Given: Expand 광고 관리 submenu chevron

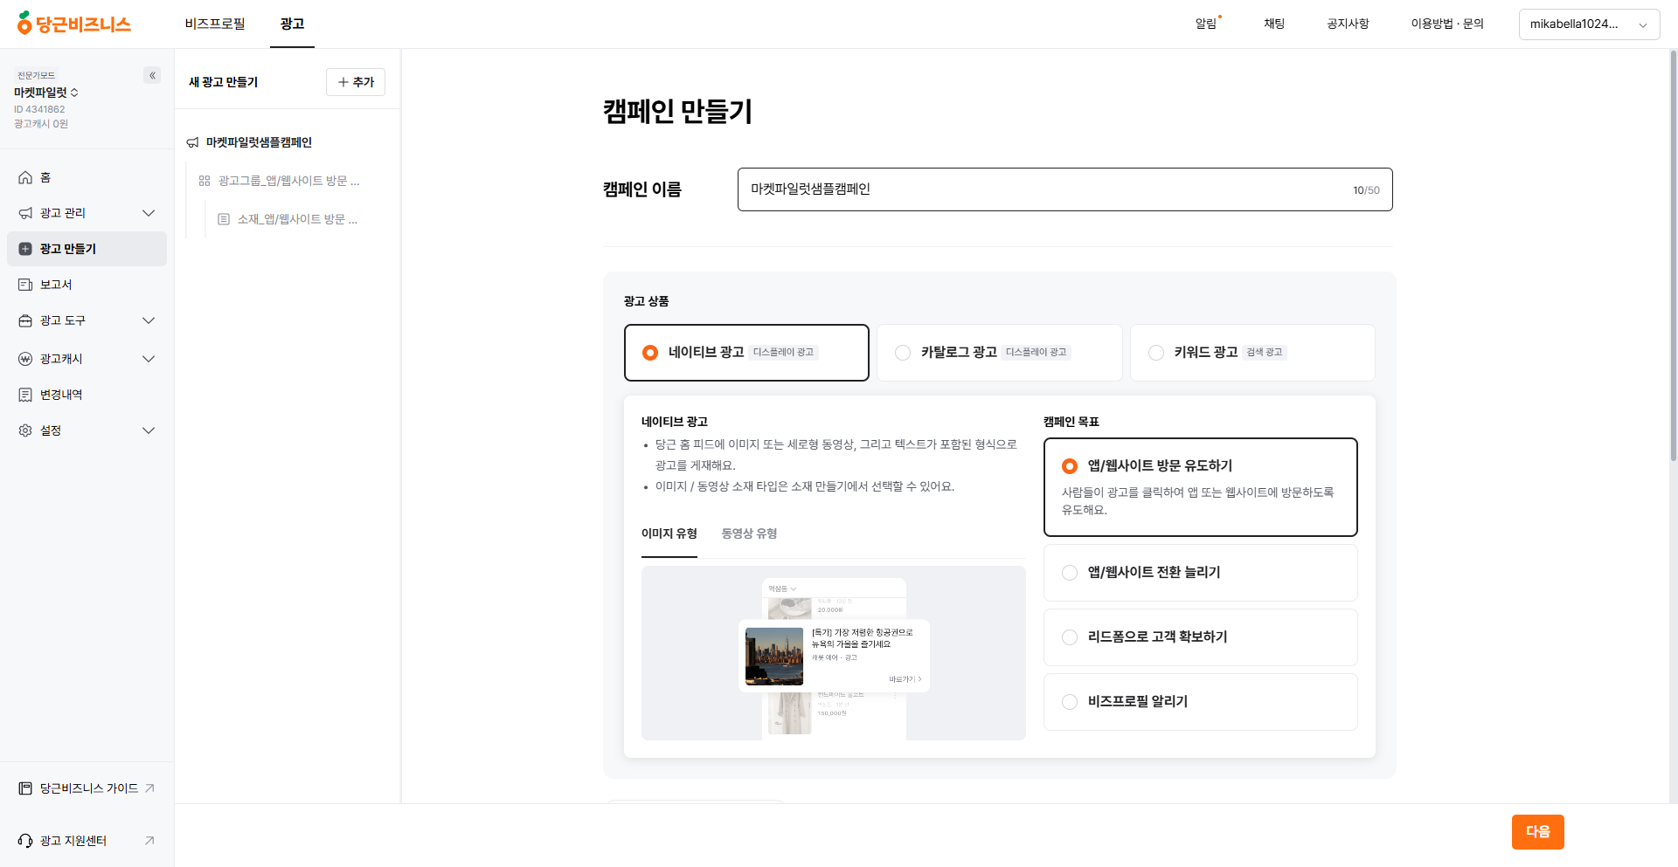Looking at the screenshot, I should tap(149, 213).
